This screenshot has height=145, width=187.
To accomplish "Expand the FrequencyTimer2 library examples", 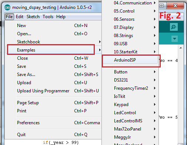I will [x=130, y=88].
